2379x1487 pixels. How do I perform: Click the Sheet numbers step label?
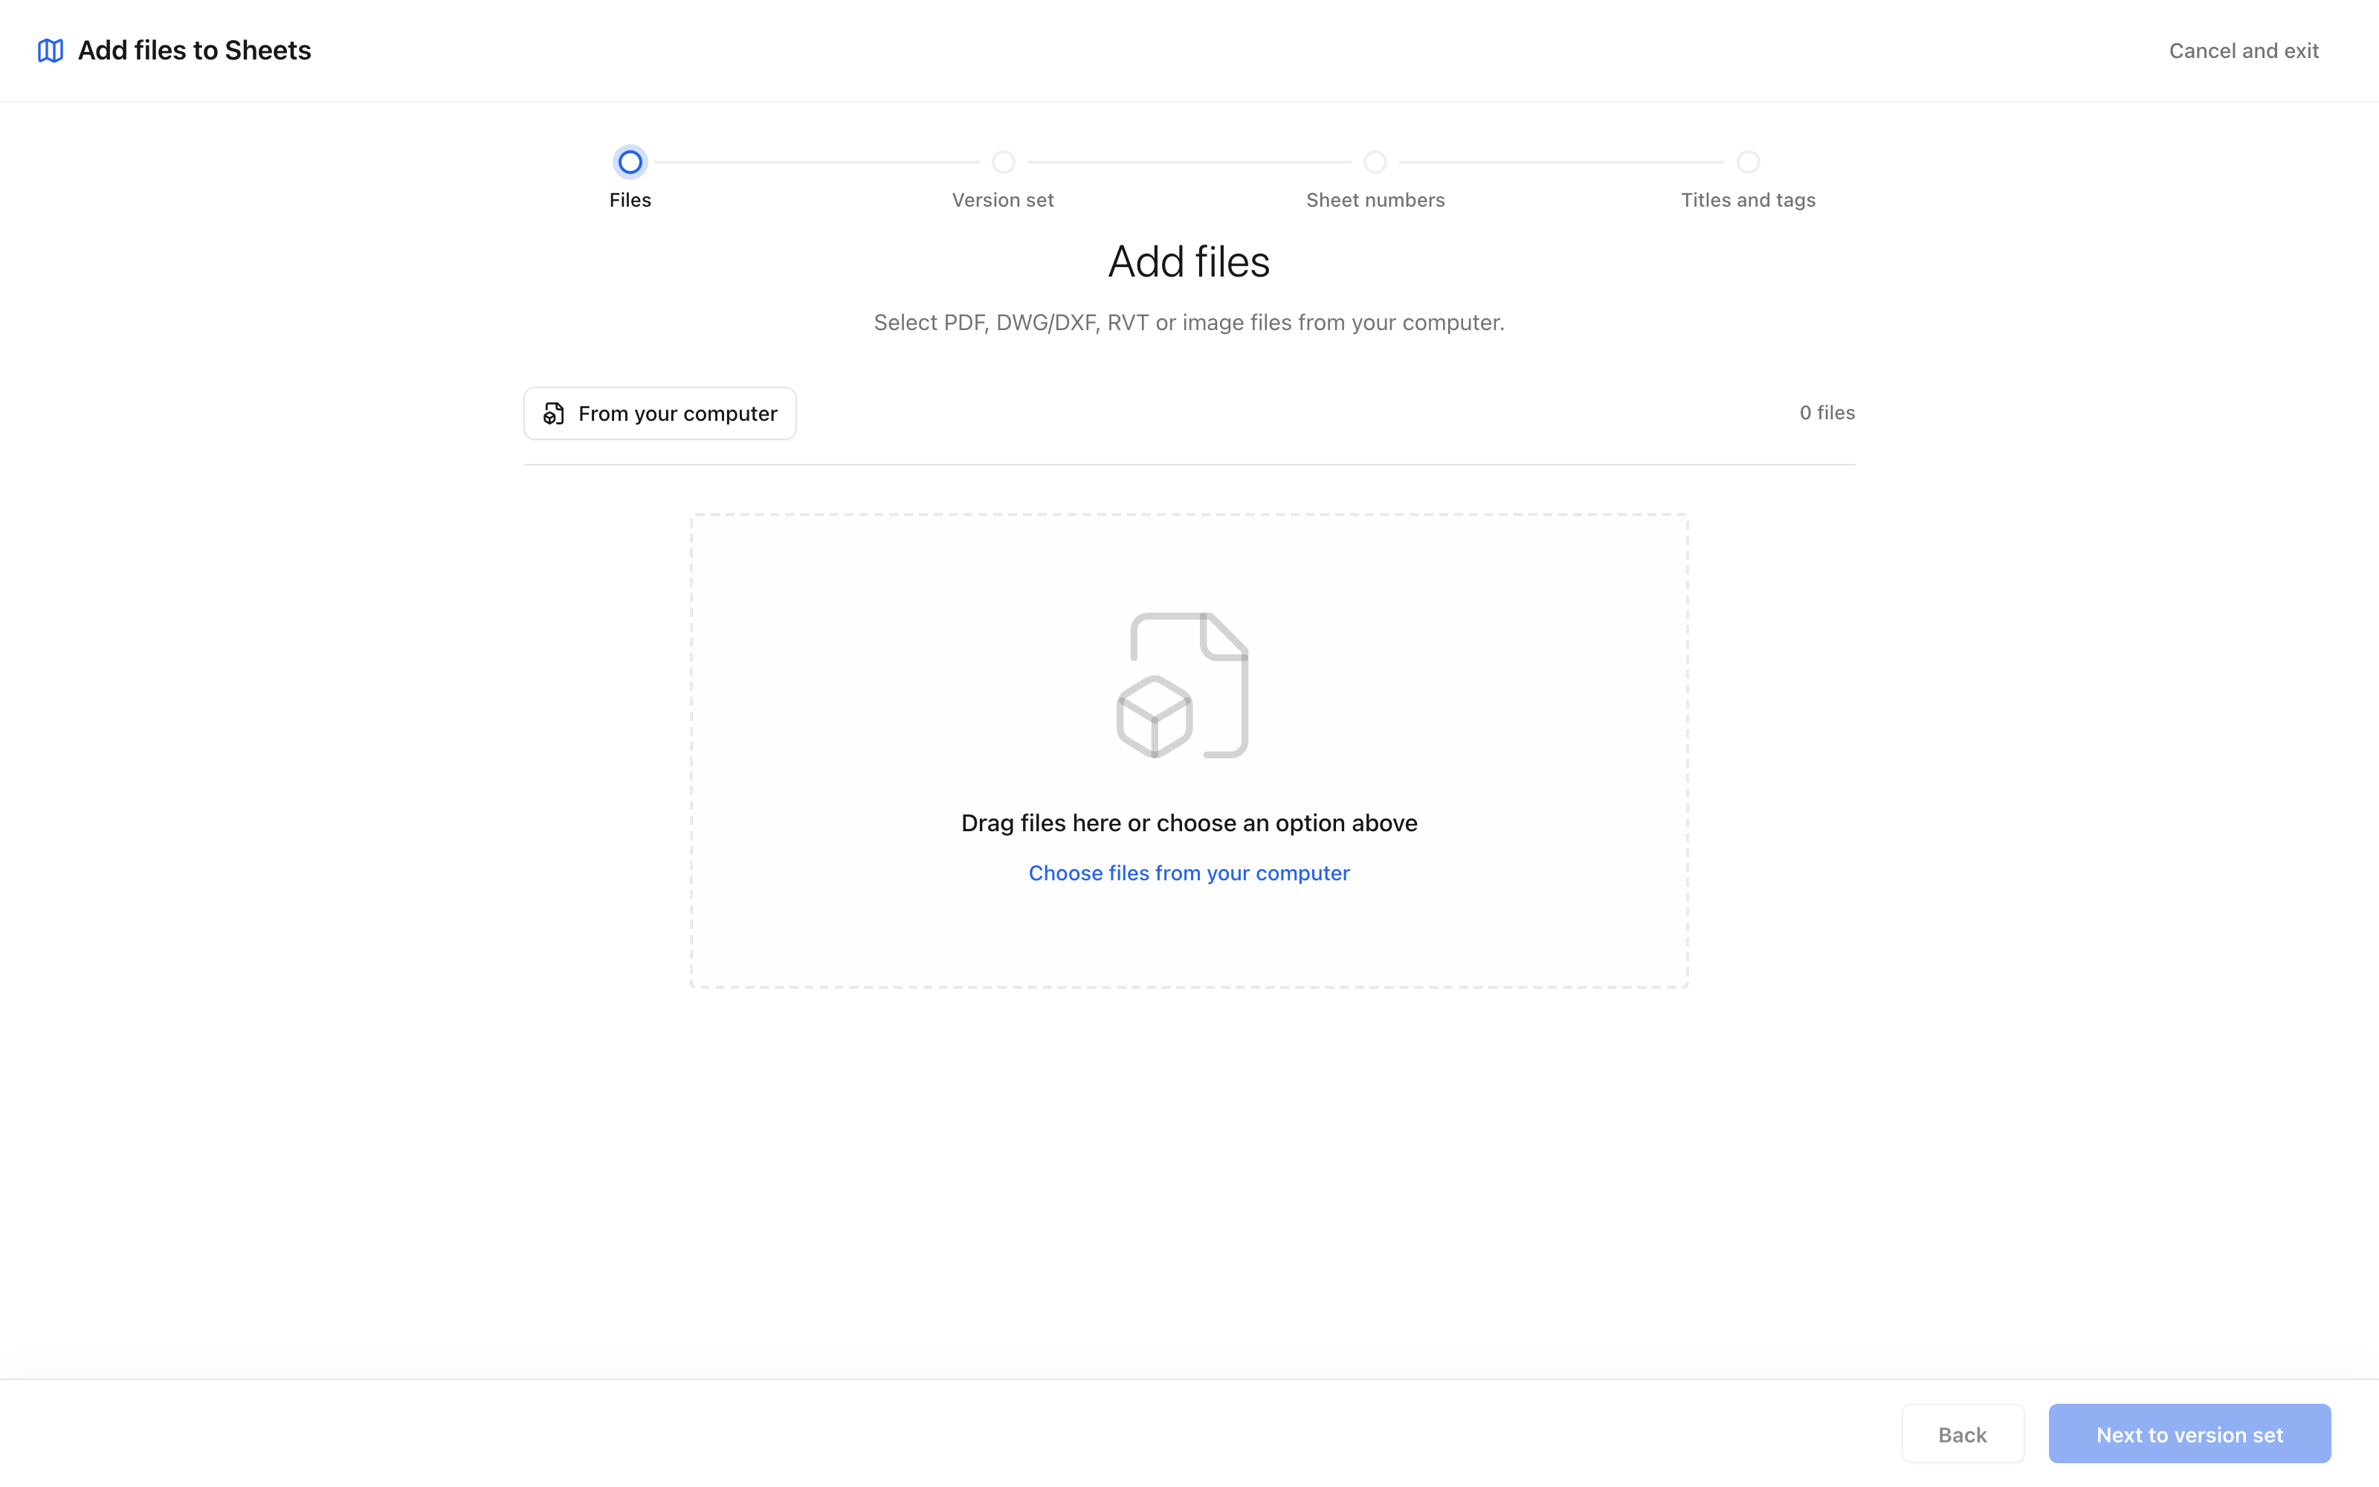point(1375,200)
